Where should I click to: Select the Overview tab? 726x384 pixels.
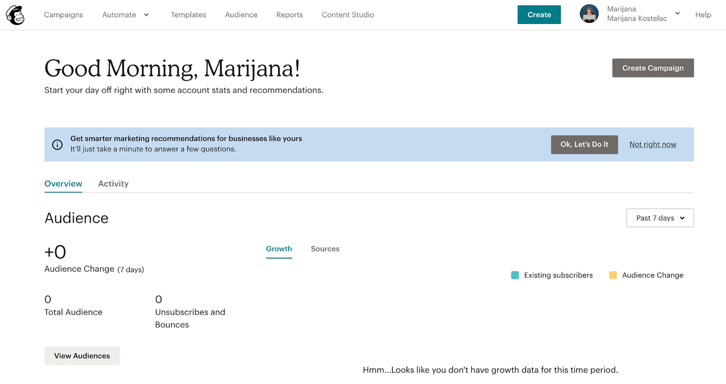pos(63,184)
